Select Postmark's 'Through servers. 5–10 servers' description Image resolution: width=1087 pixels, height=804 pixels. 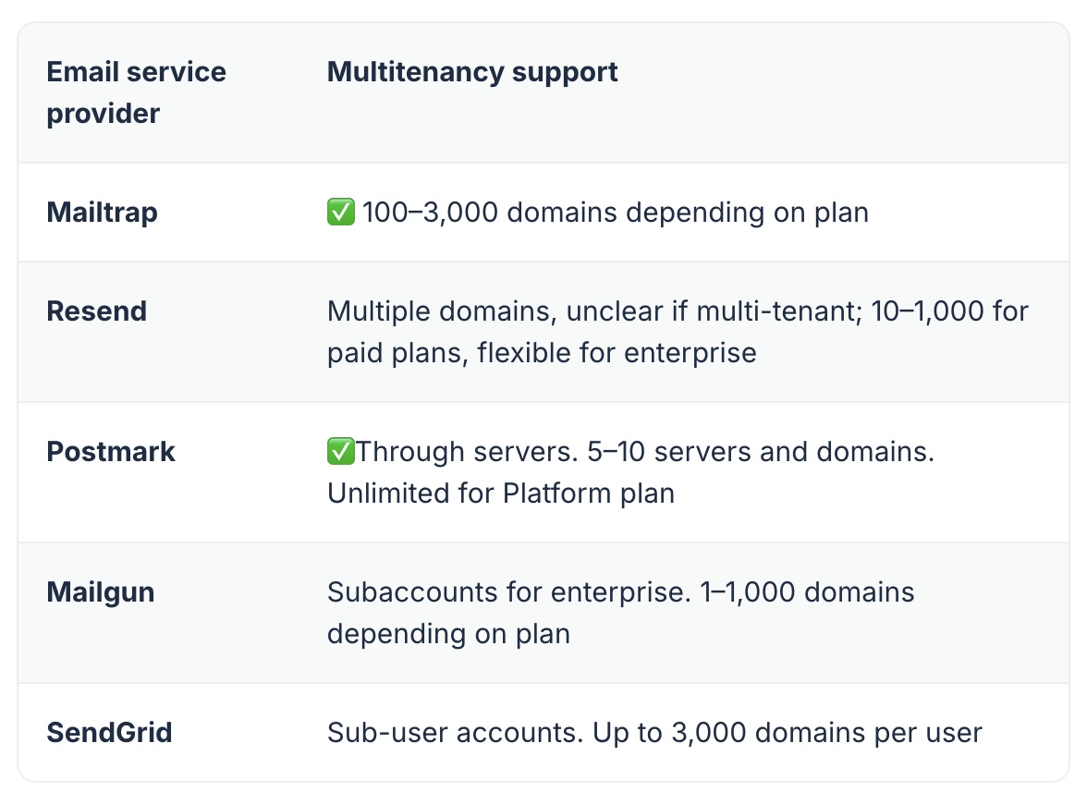[630, 472]
